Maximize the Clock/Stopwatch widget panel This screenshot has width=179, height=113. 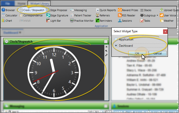(106, 41)
